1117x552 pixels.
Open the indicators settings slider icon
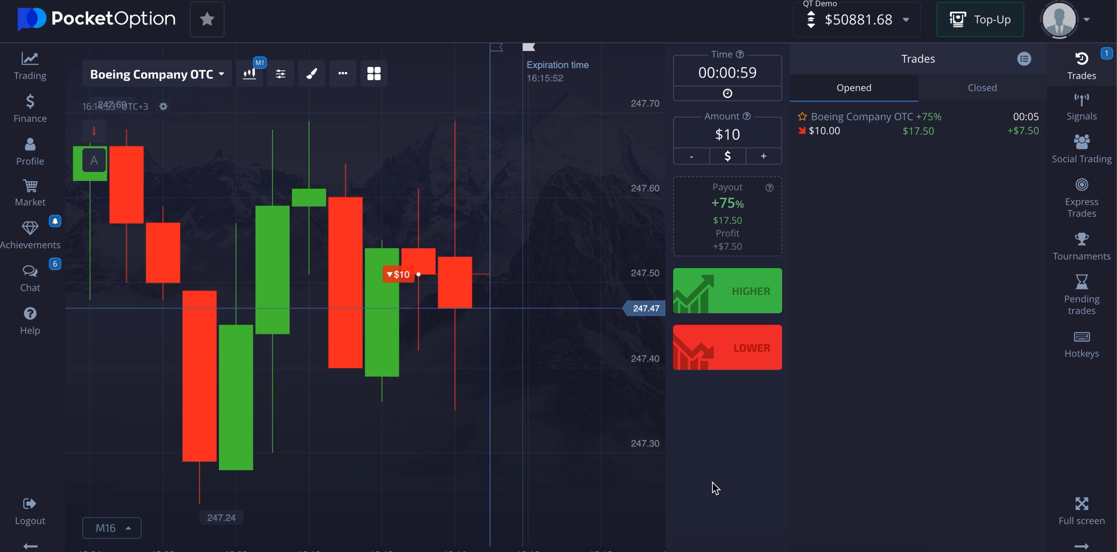[280, 74]
